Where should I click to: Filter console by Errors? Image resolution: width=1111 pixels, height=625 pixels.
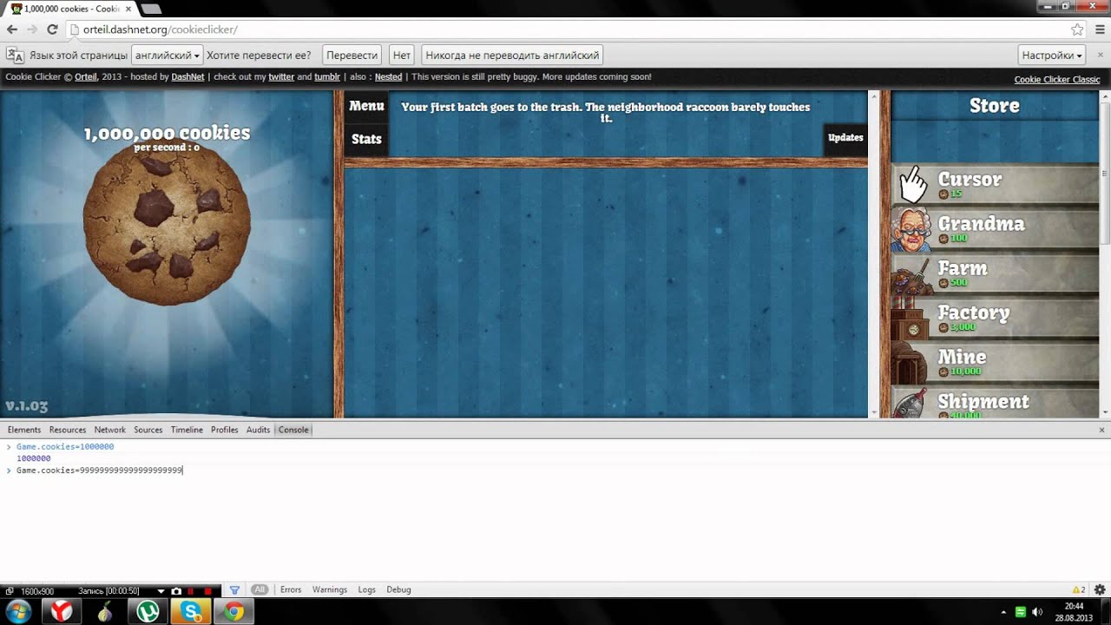291,589
